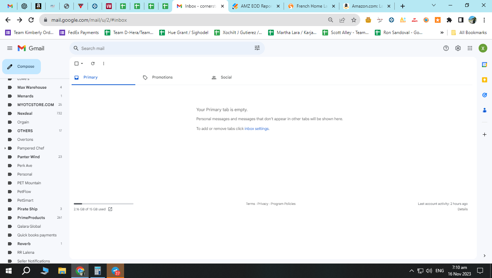Open FedEx Payments bookmark
The height and width of the screenshot is (278, 492).
coord(79,33)
